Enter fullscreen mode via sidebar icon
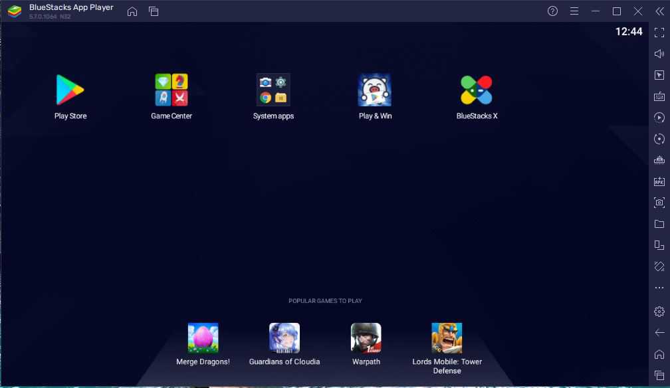 pyautogui.click(x=659, y=32)
